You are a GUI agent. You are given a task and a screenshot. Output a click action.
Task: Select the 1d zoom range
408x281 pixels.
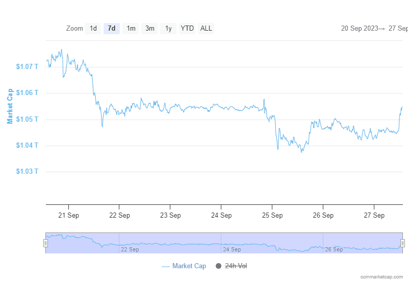tap(93, 29)
